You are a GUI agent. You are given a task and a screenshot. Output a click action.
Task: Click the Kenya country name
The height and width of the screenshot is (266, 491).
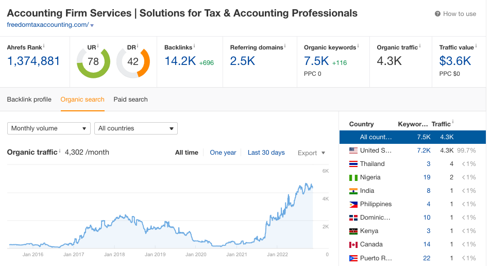click(369, 231)
